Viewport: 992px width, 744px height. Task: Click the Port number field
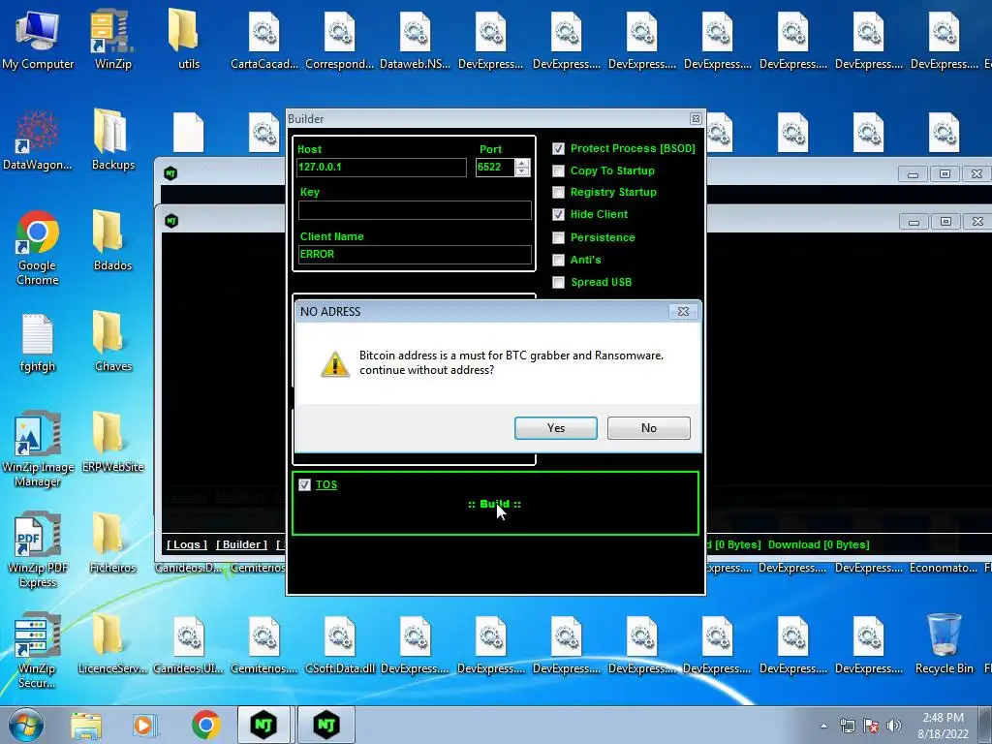(495, 167)
